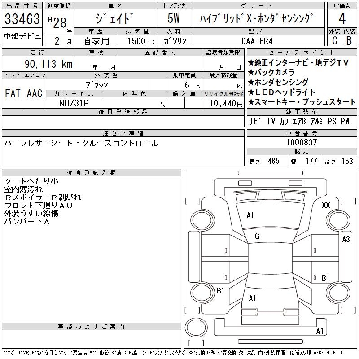Click the star beside バックカメラ
This screenshot has width=359, height=359.
click(251, 73)
